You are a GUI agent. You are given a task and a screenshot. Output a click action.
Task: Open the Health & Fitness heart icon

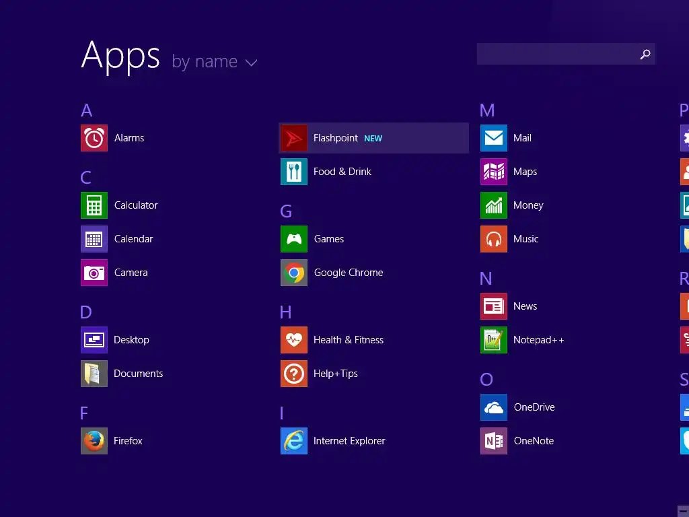pos(294,340)
